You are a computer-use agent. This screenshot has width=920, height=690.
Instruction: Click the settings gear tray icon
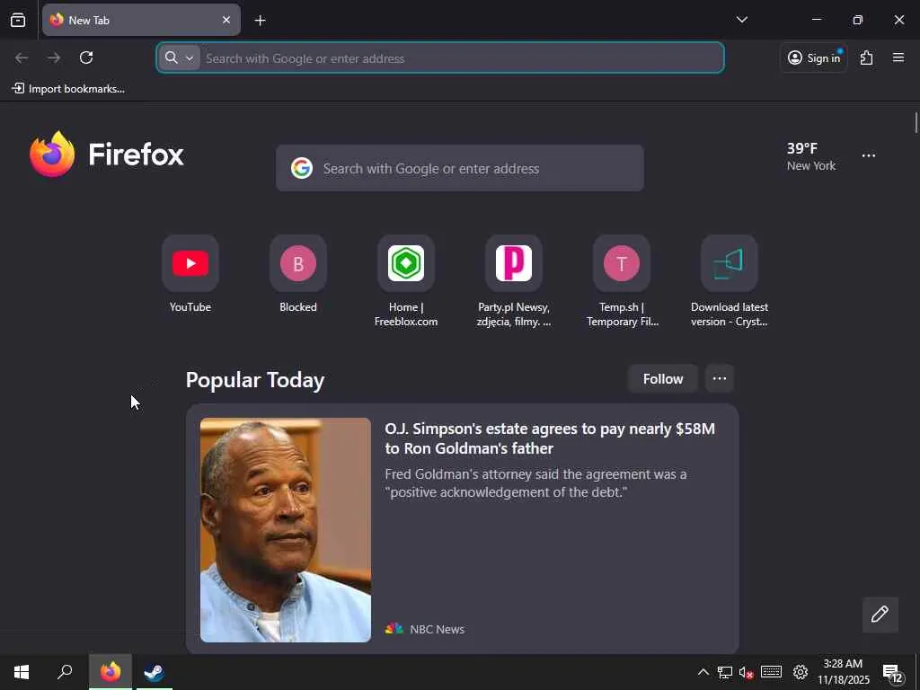(x=801, y=672)
